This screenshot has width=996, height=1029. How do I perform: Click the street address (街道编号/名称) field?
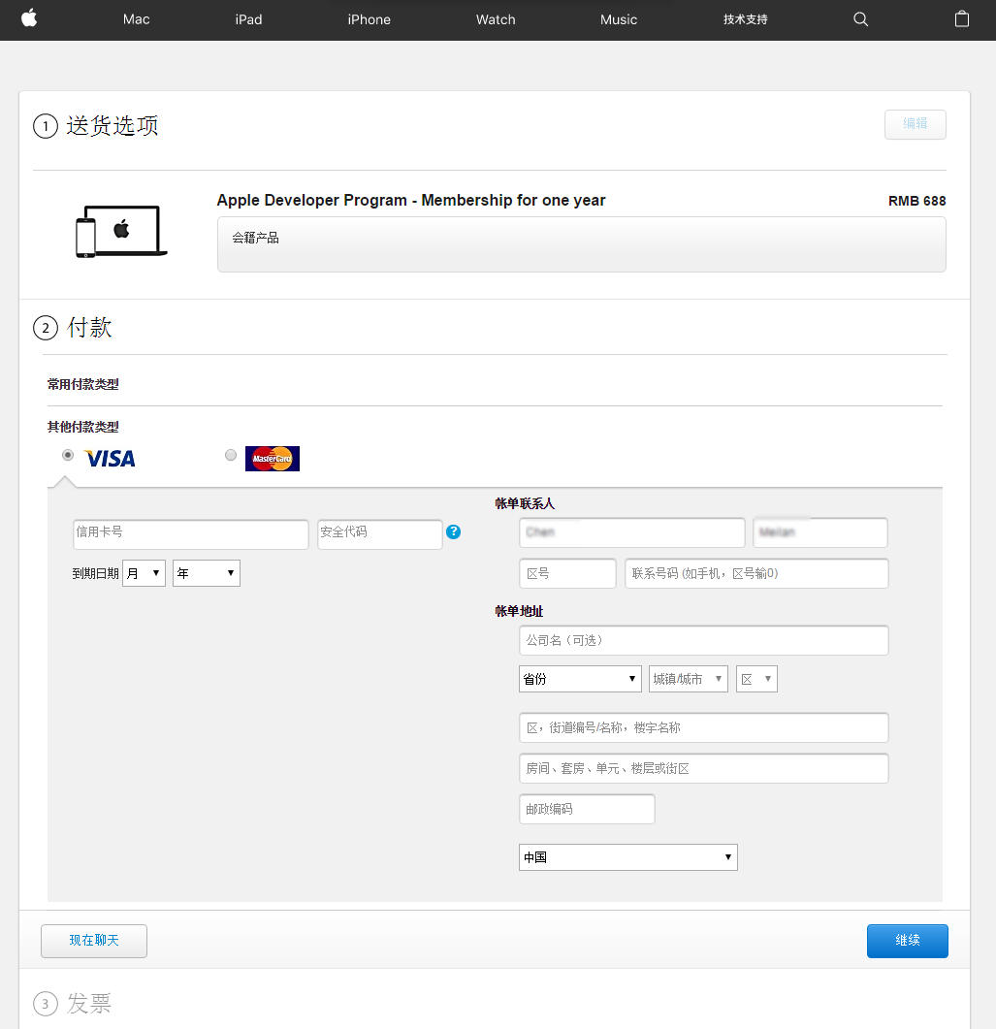pyautogui.click(x=703, y=727)
